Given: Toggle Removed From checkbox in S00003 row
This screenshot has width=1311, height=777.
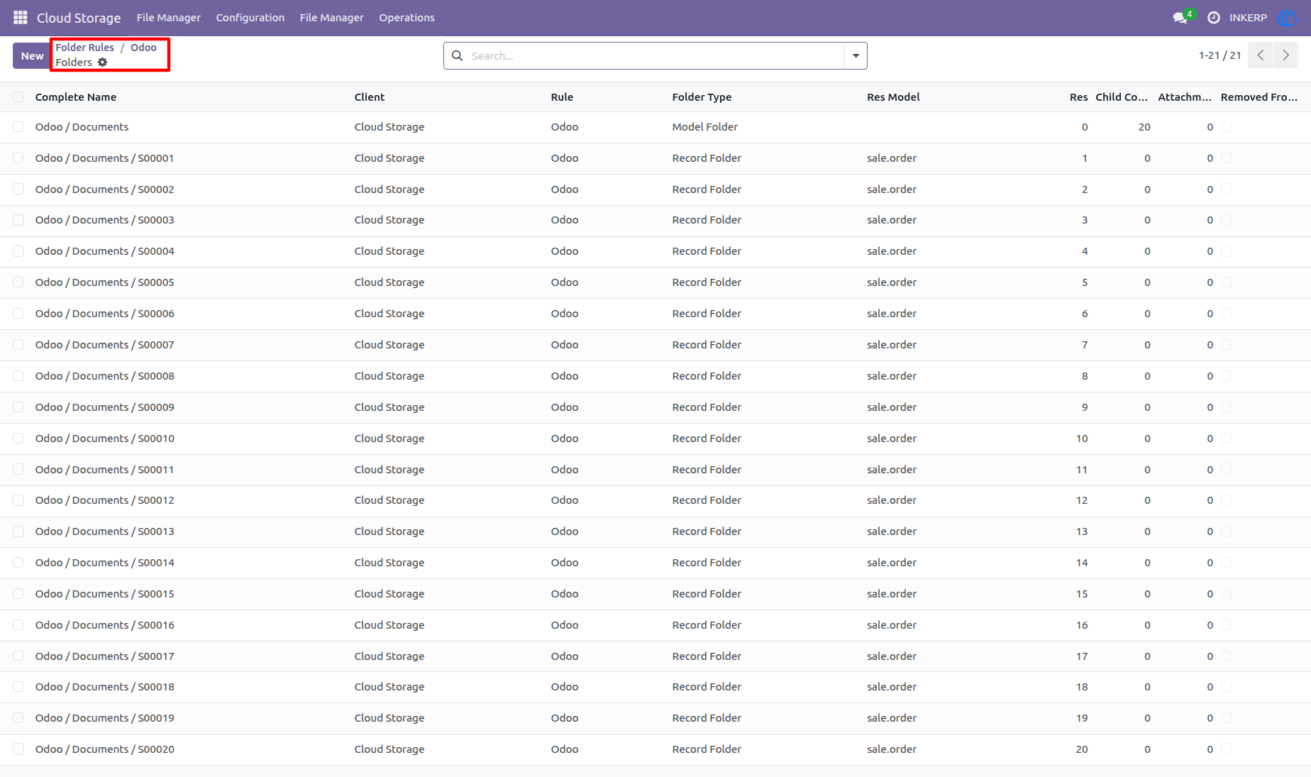Looking at the screenshot, I should pos(1227,220).
